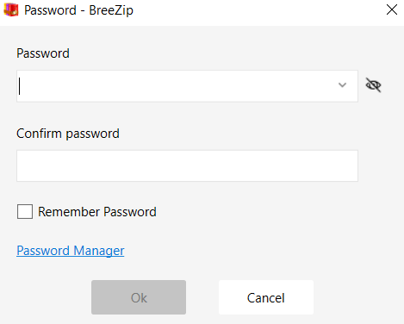404x324 pixels.
Task: Toggle password visibility with the crossed-eye icon
Action: coord(373,85)
